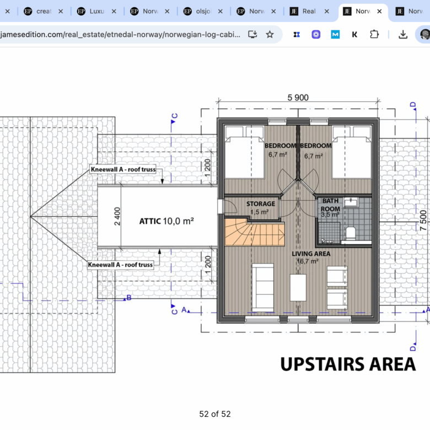Viewport: 430px width, 430px height.
Task: Close the 'Real' tab
Action: click(x=326, y=11)
